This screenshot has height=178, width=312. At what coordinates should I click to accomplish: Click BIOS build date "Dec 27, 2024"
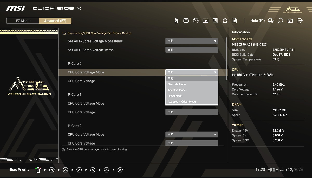281,54
